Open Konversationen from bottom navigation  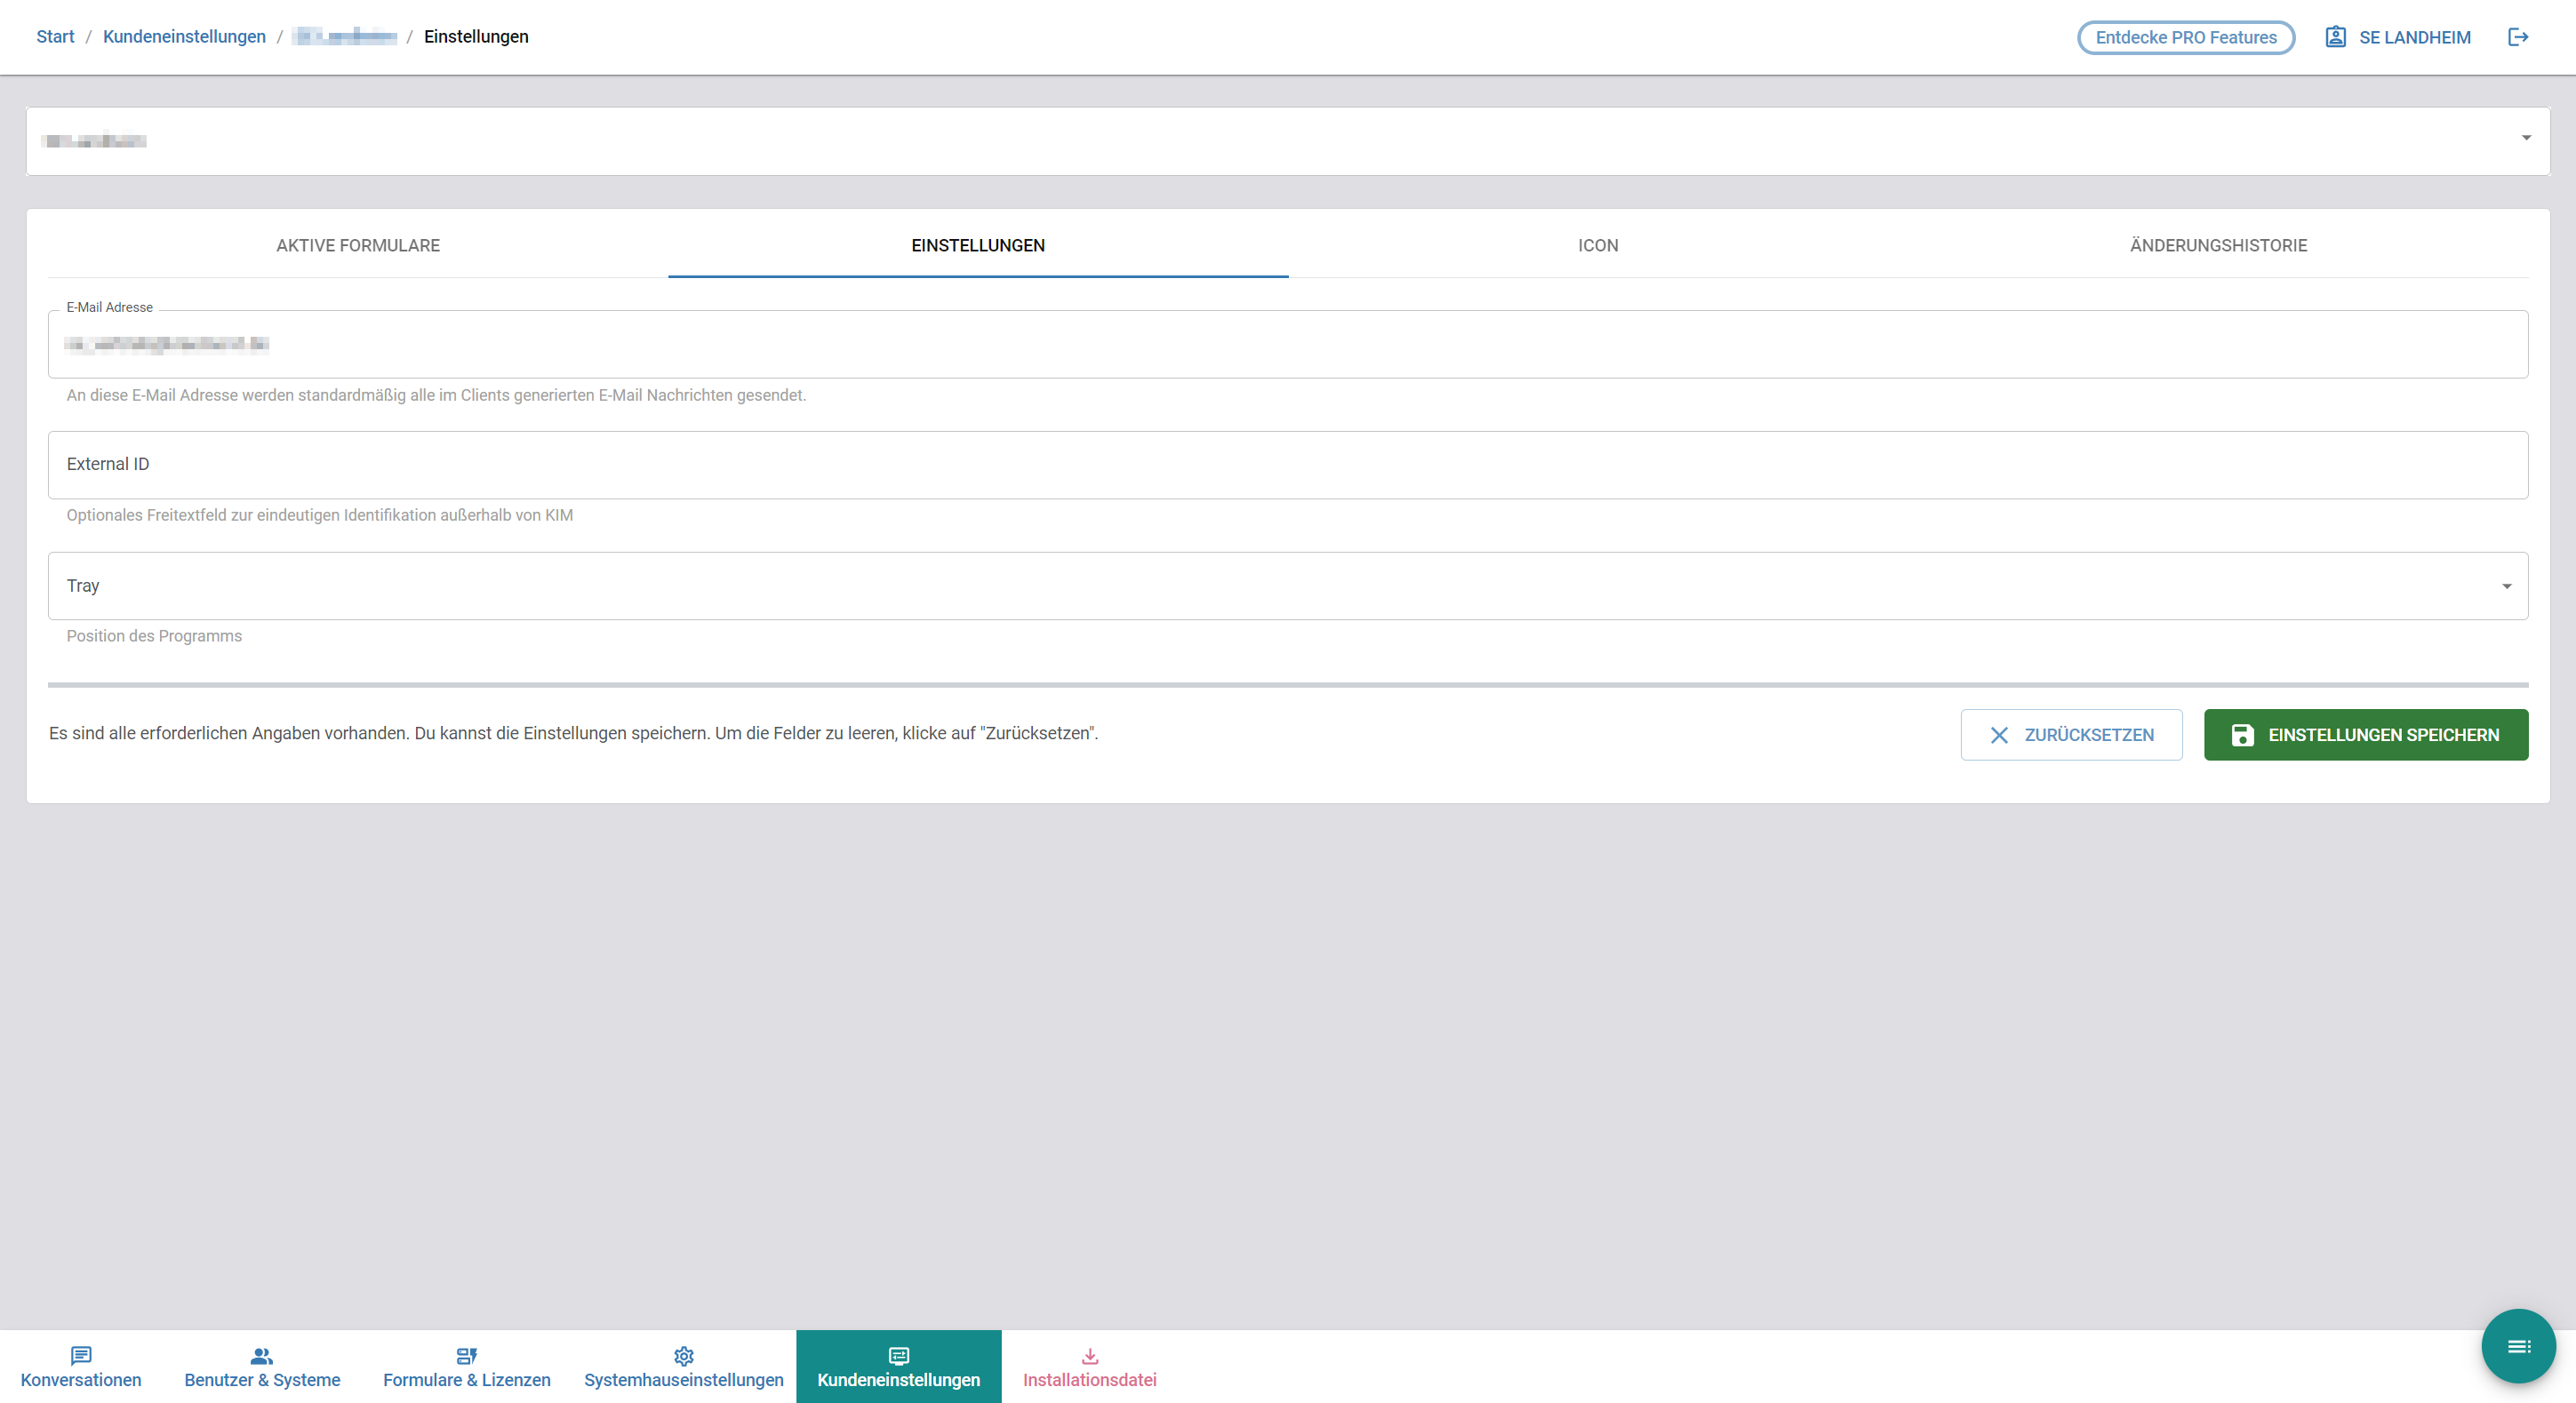81,1367
